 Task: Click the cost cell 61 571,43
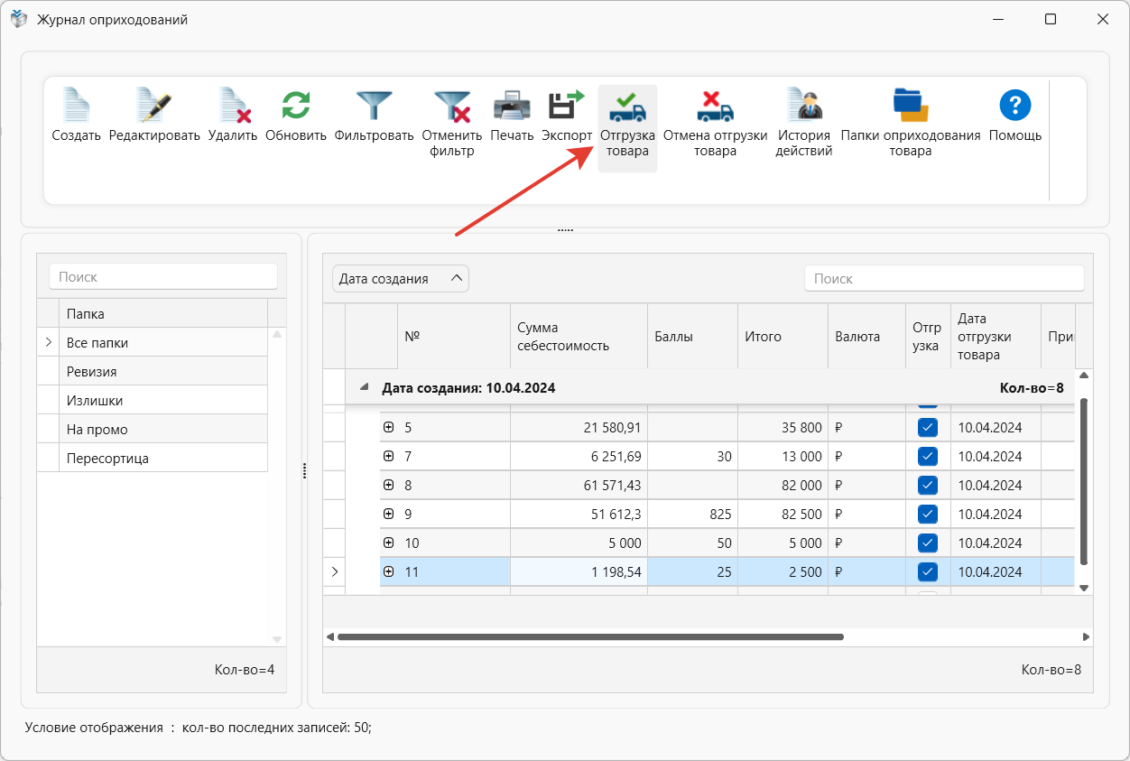click(x=579, y=486)
